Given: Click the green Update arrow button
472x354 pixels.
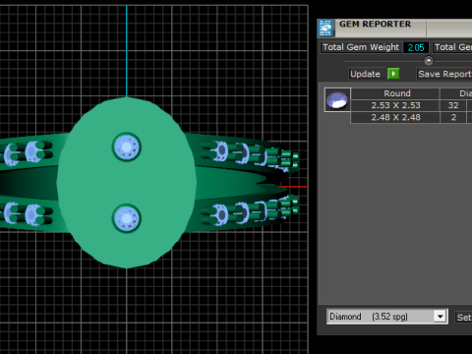Looking at the screenshot, I should pos(393,74).
